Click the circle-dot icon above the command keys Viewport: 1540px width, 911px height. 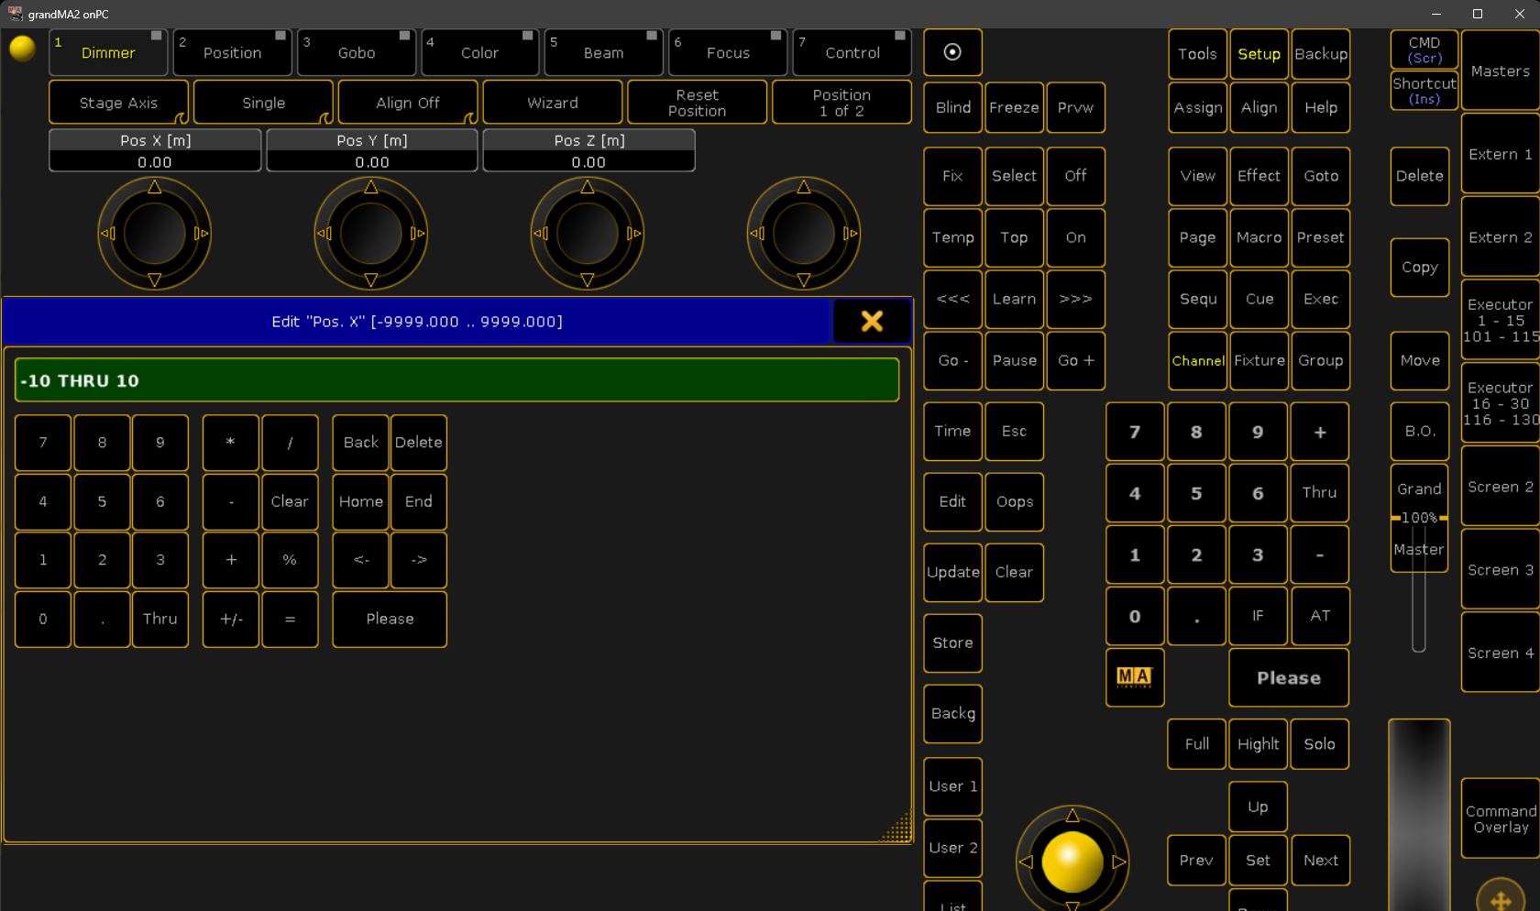pyautogui.click(x=952, y=52)
